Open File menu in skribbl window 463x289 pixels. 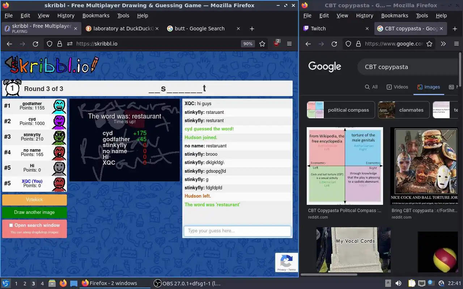click(8, 16)
